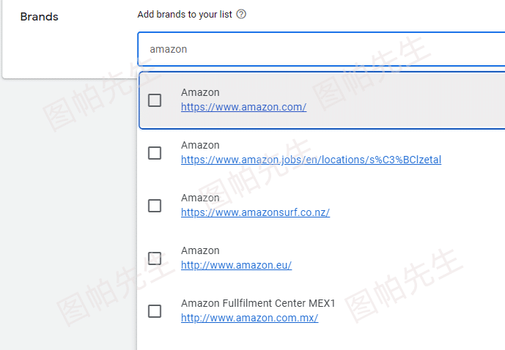The image size is (505, 350).
Task: Open the http://www.amazon.eu/ link
Action: pyautogui.click(x=237, y=265)
